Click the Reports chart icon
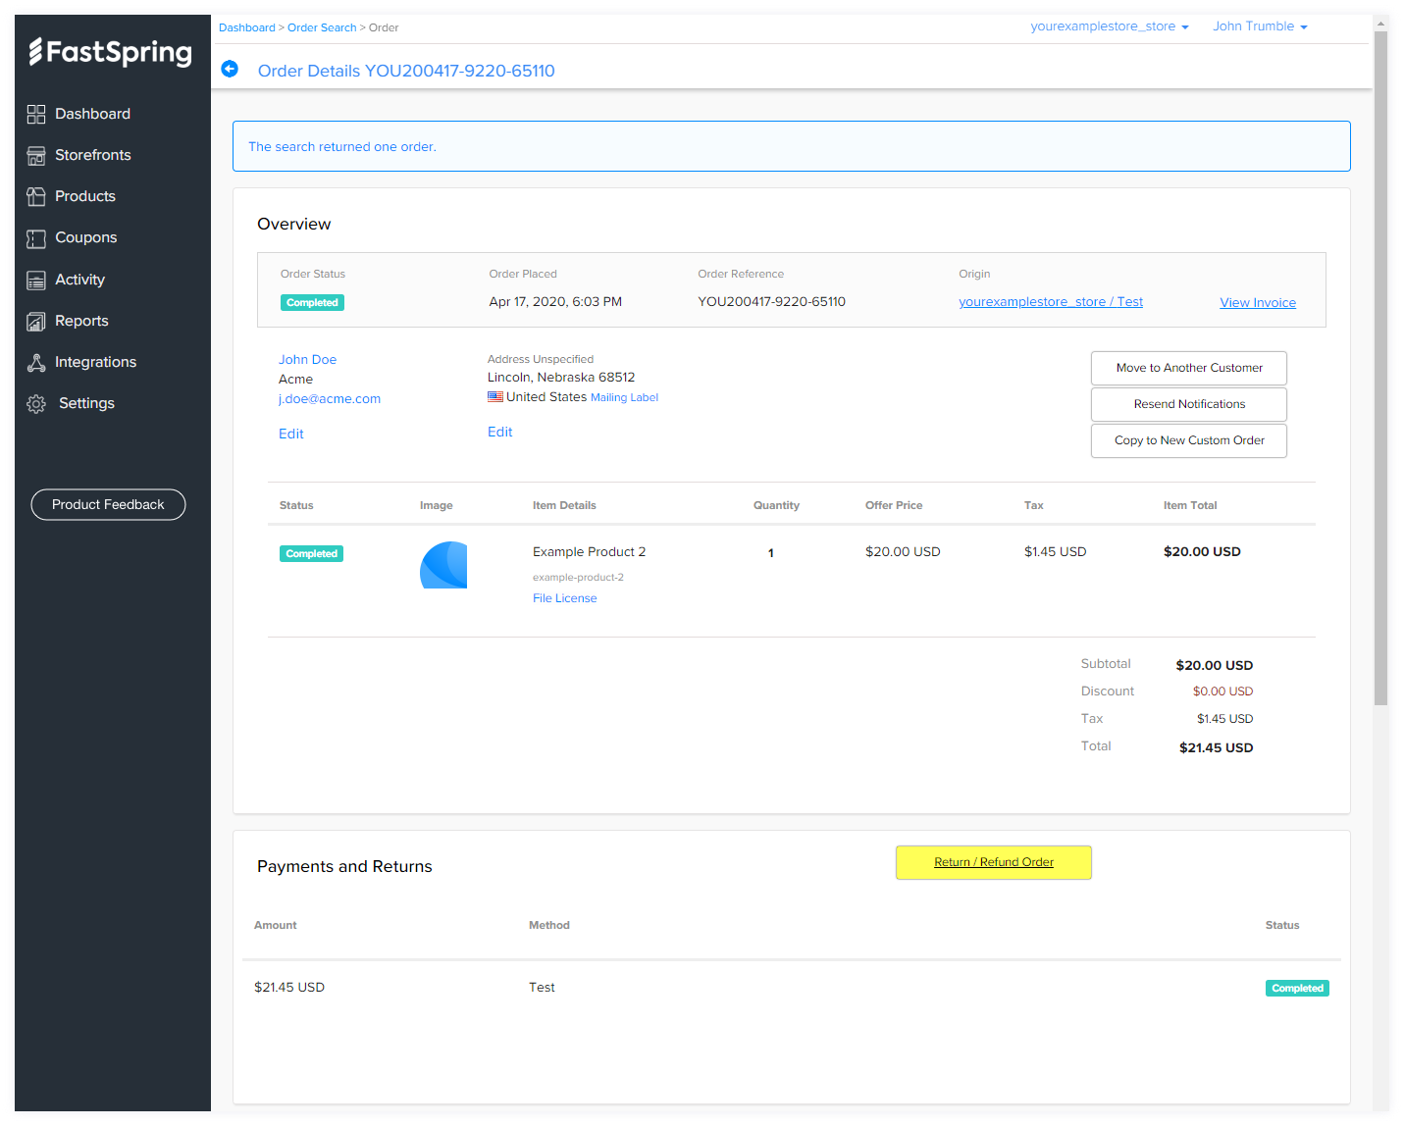Screen dimensions: 1404x1126 point(36,322)
